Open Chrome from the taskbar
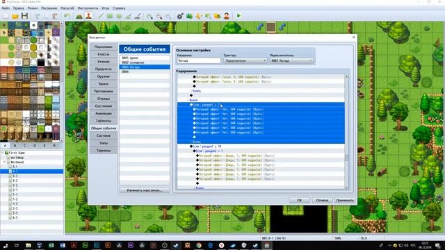Screen dimensions: 445x250 [x=199, y=245]
